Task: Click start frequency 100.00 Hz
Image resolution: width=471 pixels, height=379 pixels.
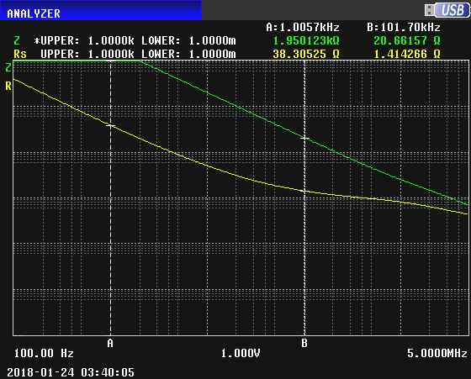Action: pyautogui.click(x=44, y=353)
